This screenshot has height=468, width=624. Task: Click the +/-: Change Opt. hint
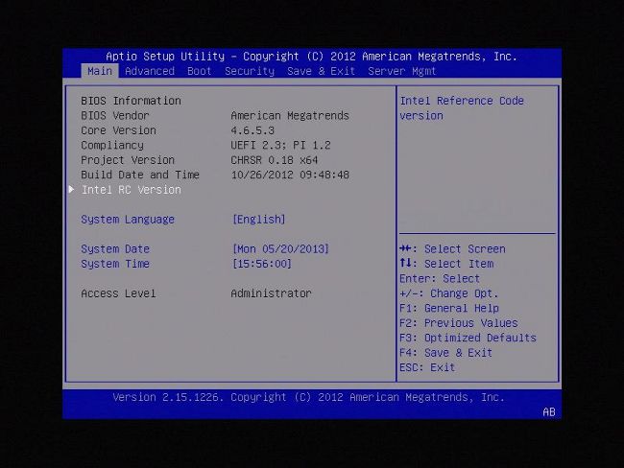coord(449,293)
